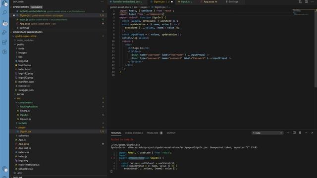
Task: Open the Source Control view
Action: [4, 23]
